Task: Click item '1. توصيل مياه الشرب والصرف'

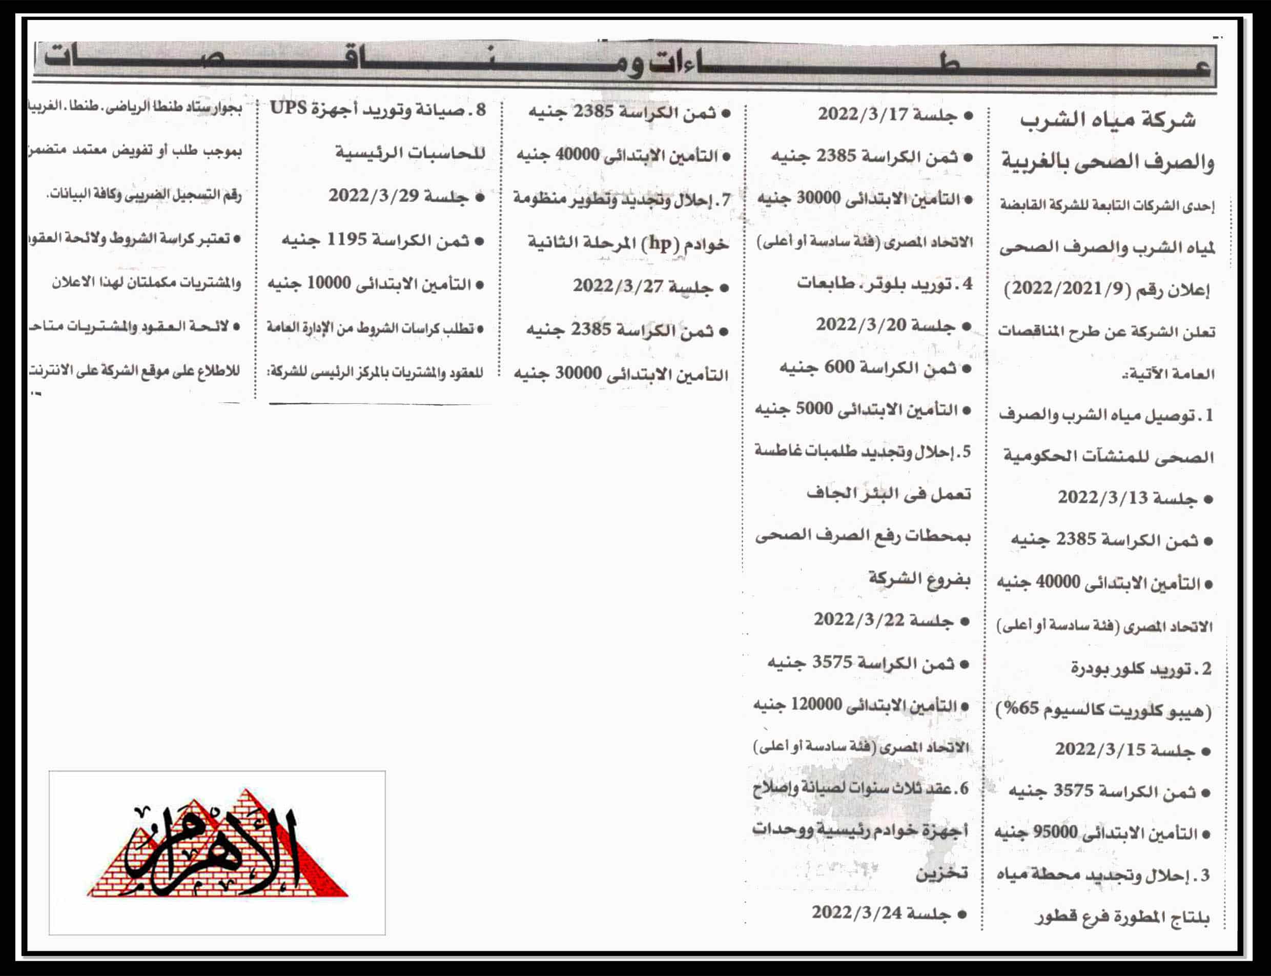Action: click(1106, 415)
